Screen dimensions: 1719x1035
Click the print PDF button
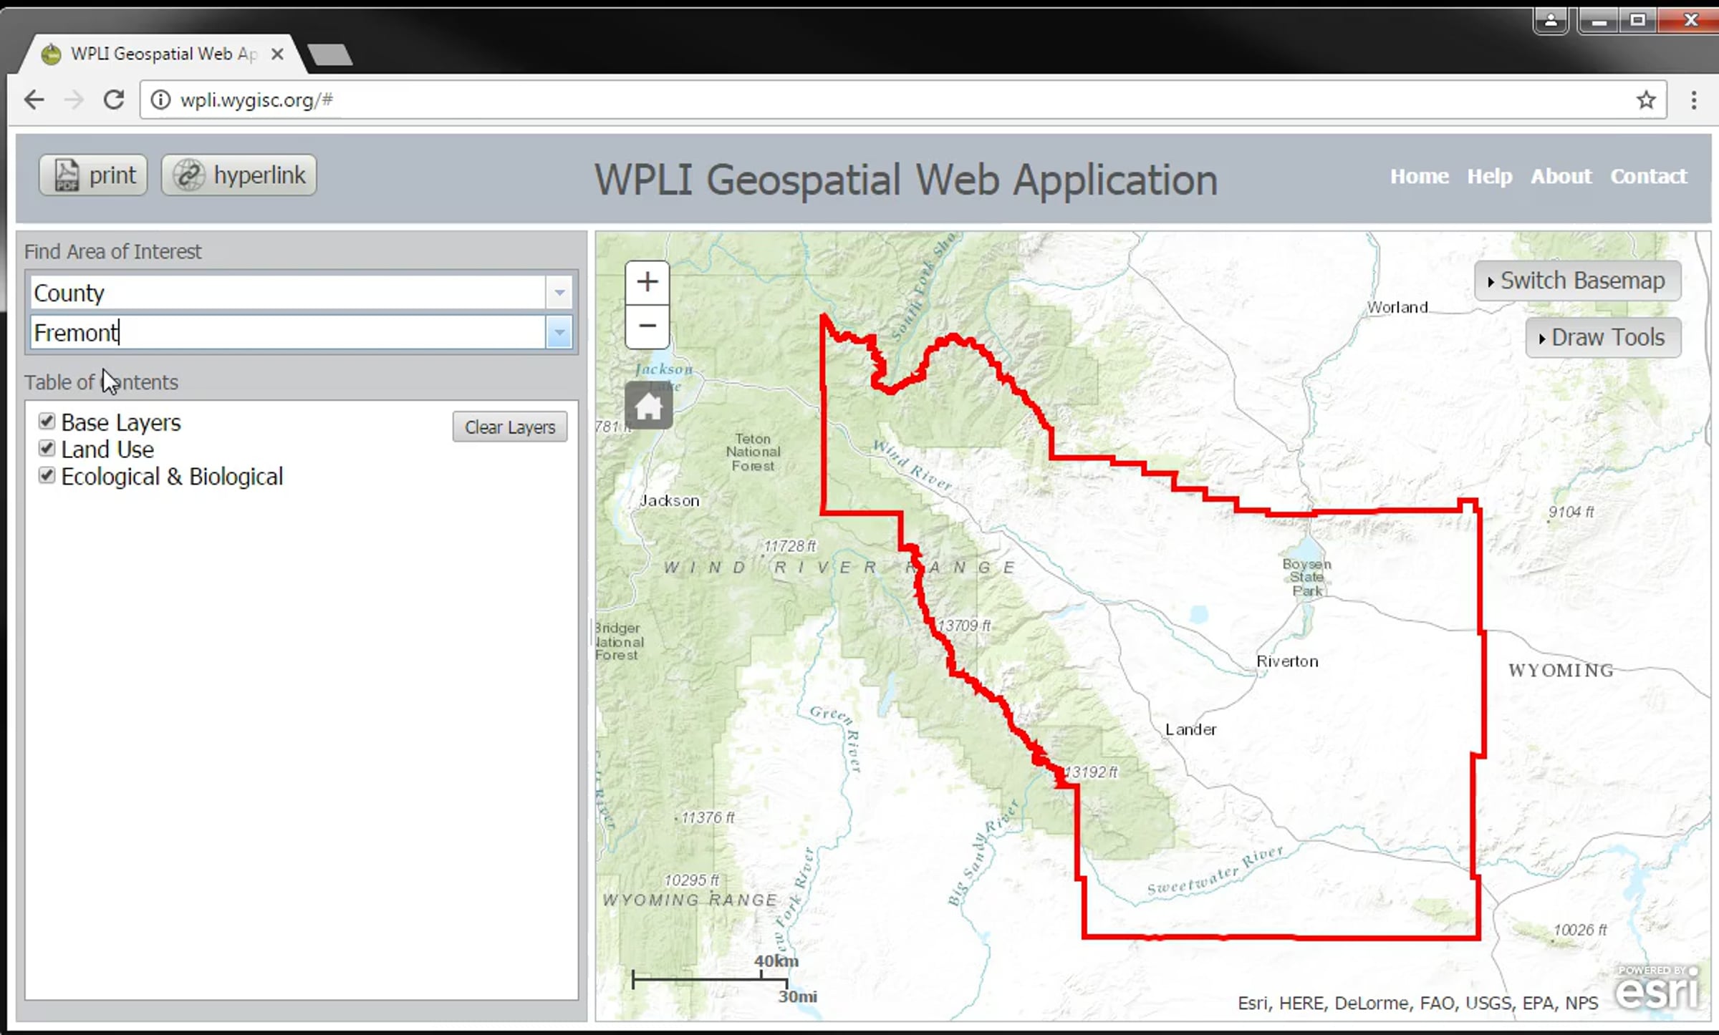click(94, 175)
